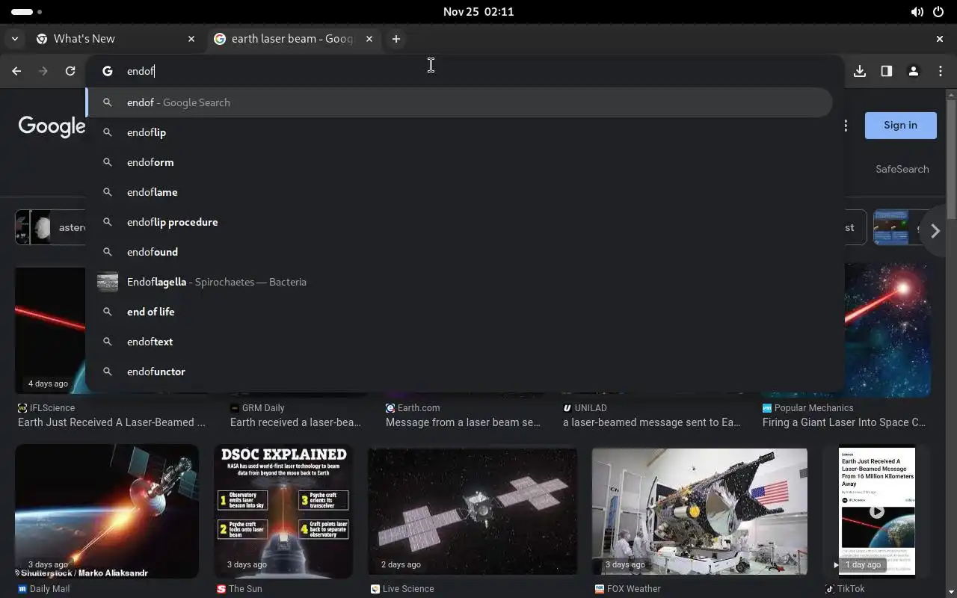
Task: Open the profile avatar icon
Action: [914, 71]
